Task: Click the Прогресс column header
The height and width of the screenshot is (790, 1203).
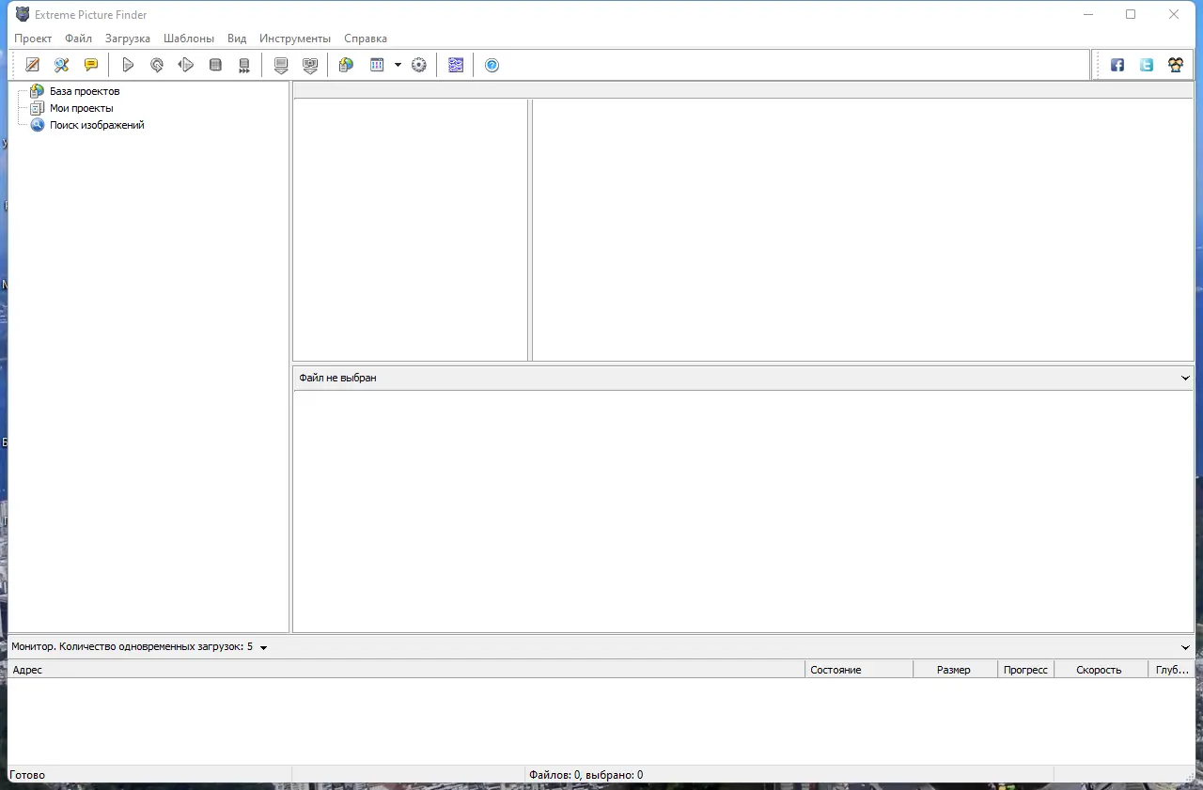Action: click(x=1026, y=670)
